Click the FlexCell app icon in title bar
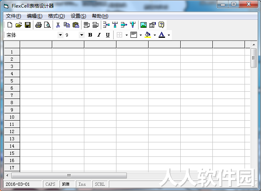This screenshot has width=261, height=191. coord(6,6)
